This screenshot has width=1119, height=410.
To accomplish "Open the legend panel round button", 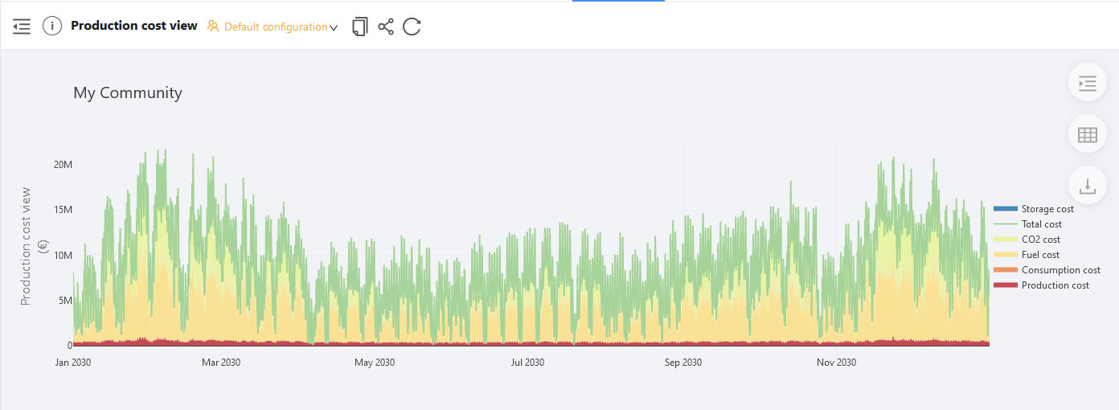I will pos(1088,83).
